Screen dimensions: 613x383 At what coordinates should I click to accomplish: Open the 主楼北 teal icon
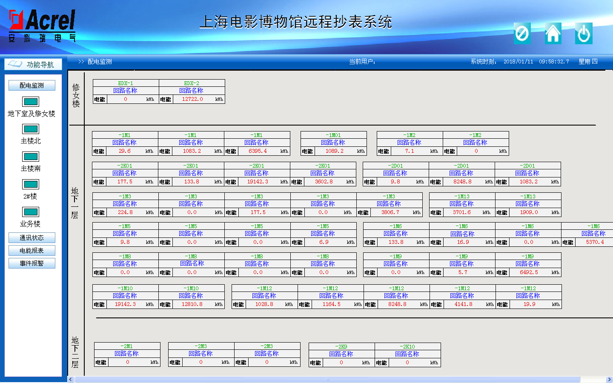[31, 129]
